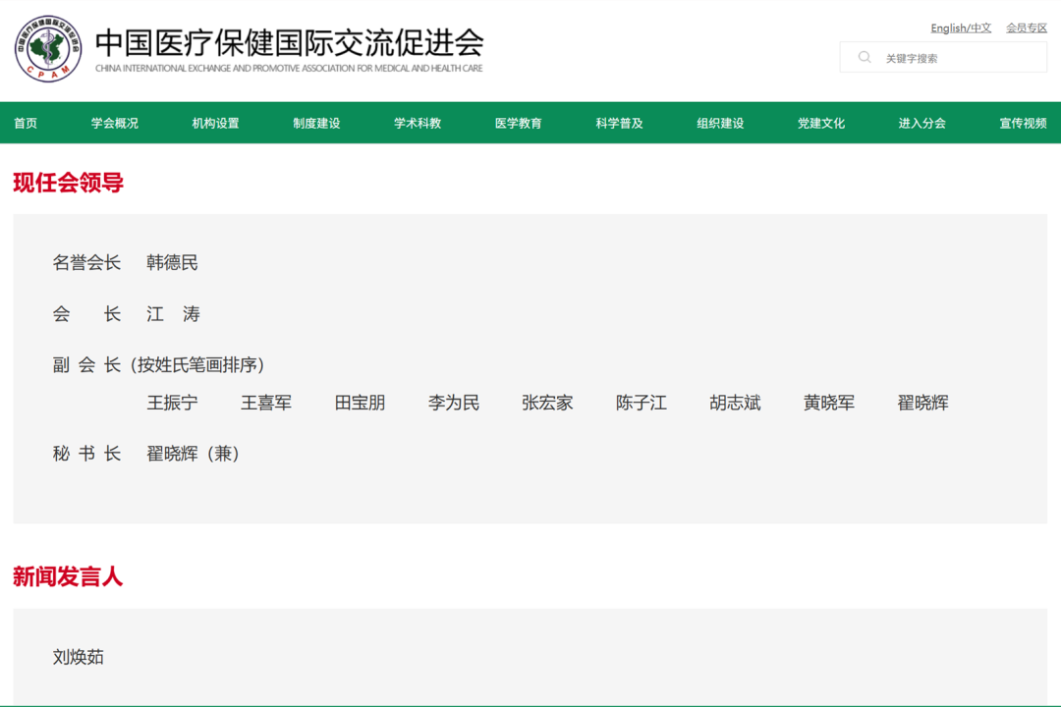Switch language via English/中文 link

[960, 27]
